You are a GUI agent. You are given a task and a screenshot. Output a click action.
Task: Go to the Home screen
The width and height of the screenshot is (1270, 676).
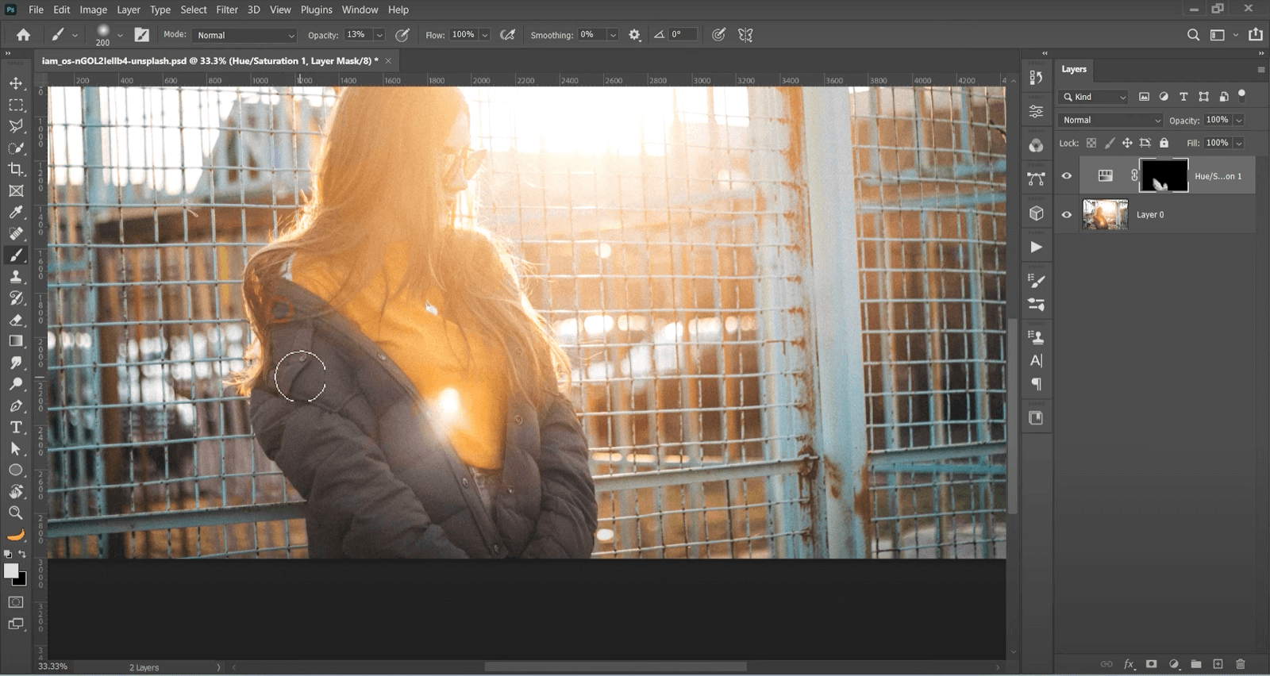click(23, 35)
